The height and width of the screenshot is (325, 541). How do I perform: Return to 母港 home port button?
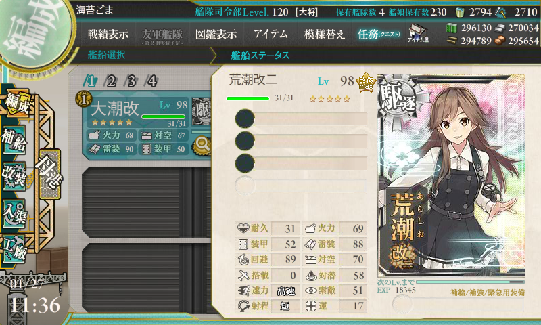pos(49,175)
